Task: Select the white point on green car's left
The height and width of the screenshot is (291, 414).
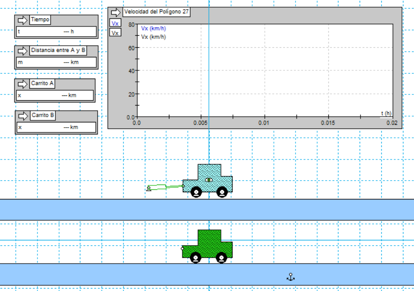Action: click(182, 249)
